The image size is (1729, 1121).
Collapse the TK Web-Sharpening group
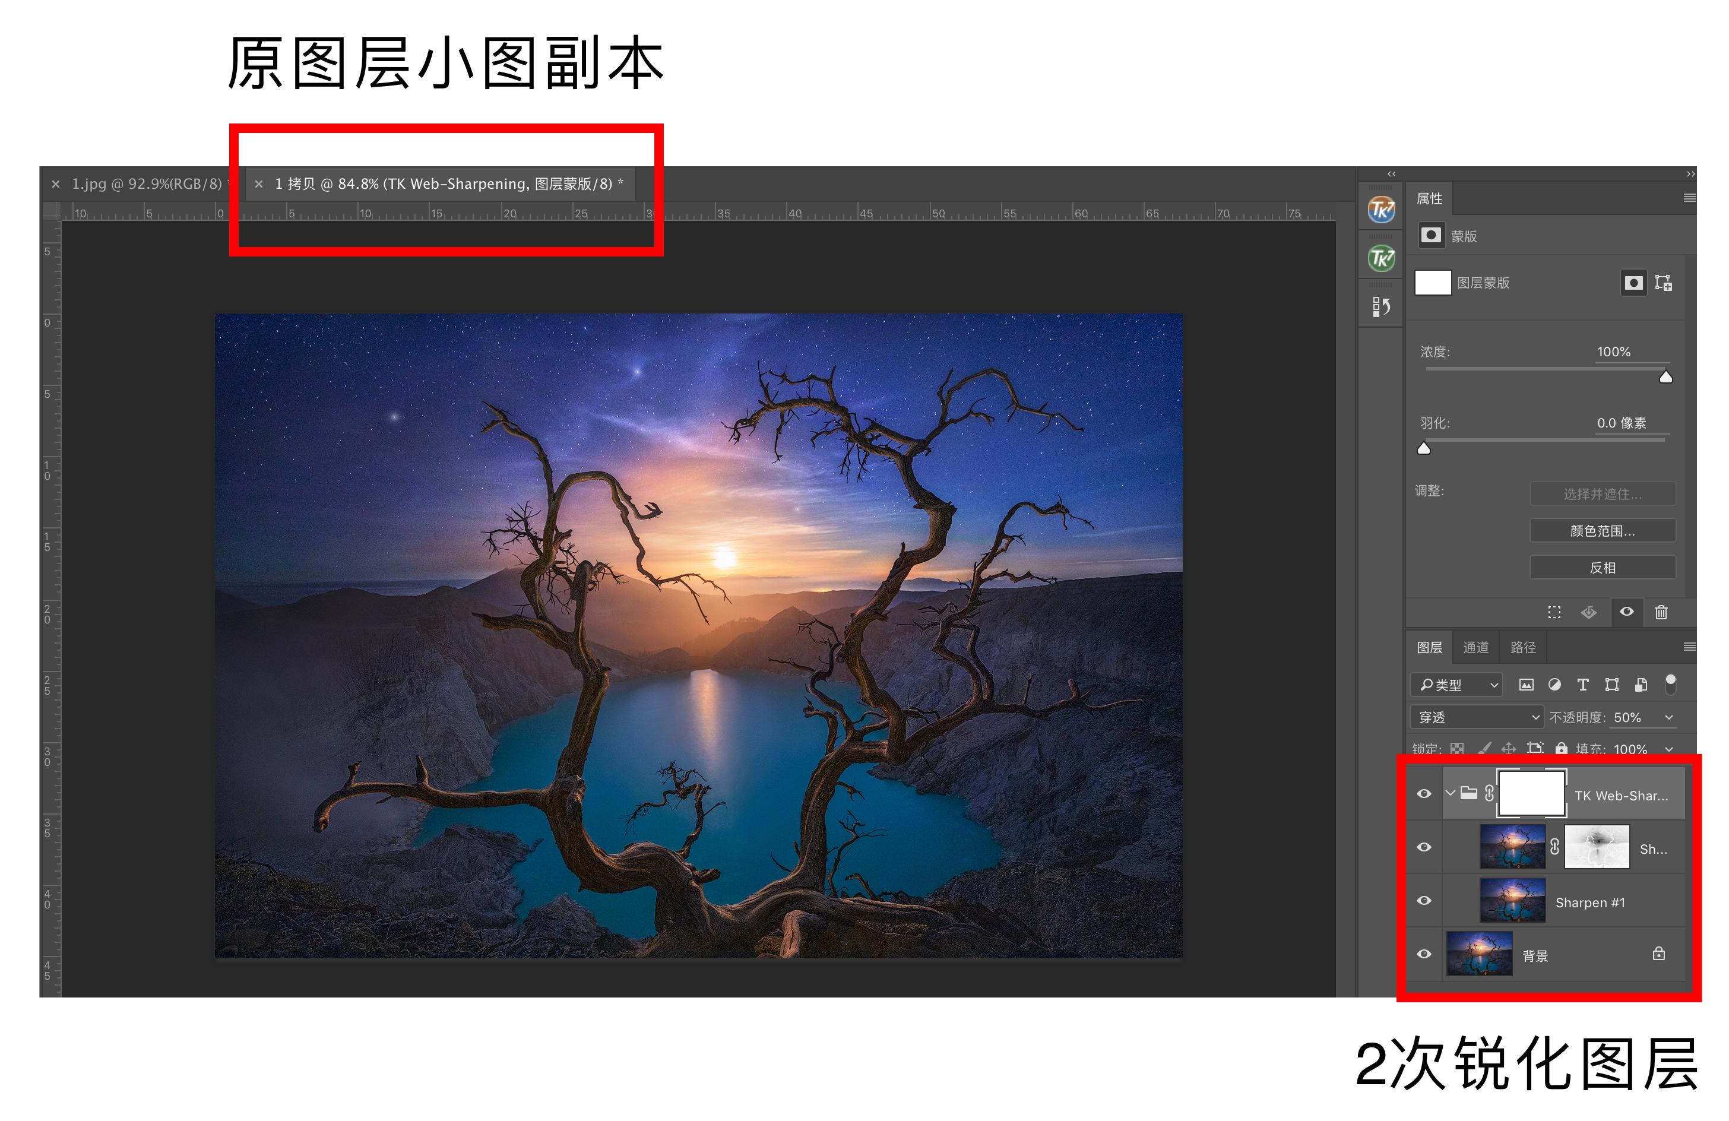tap(1451, 793)
